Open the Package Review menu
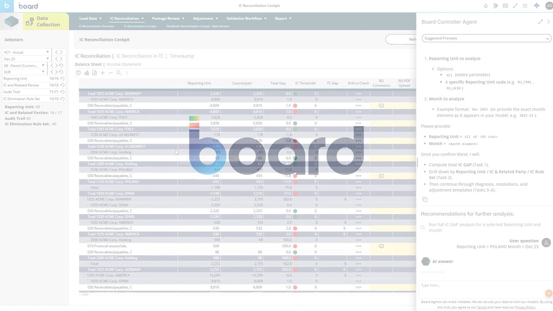Image resolution: width=553 pixels, height=311 pixels. click(168, 18)
